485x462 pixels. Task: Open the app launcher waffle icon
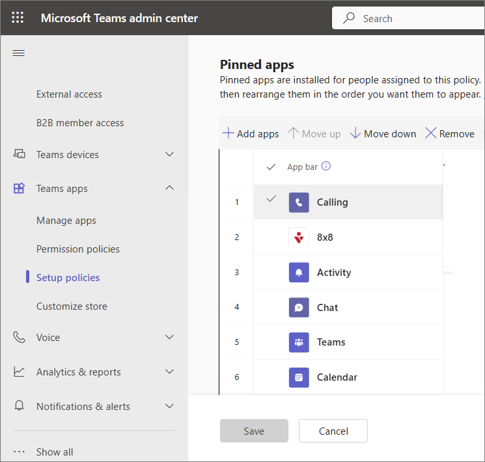(x=18, y=18)
